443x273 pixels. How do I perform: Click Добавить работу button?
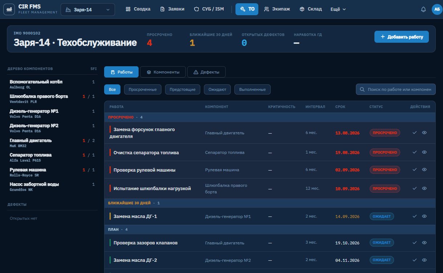coord(402,37)
